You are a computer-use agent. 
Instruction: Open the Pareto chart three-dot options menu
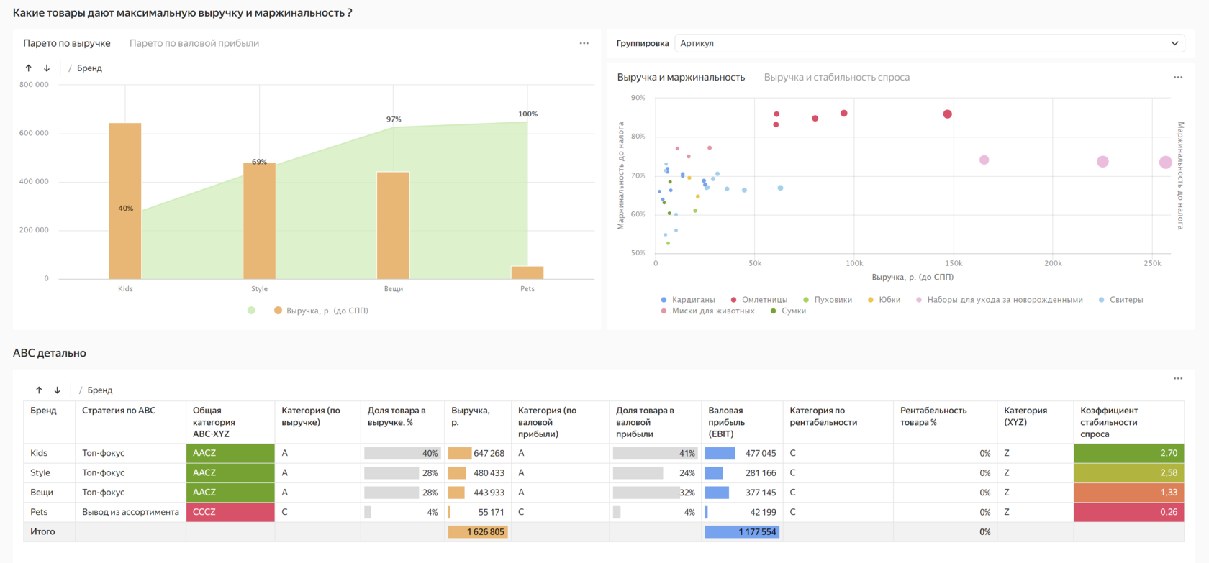point(584,43)
